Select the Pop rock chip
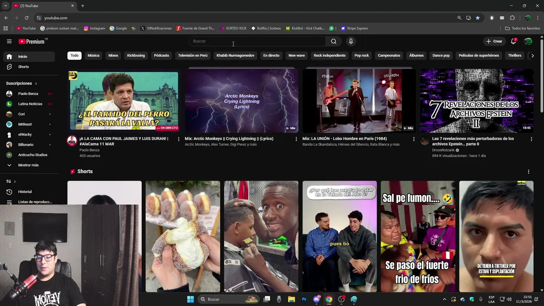This screenshot has width=544, height=306. pyautogui.click(x=362, y=55)
